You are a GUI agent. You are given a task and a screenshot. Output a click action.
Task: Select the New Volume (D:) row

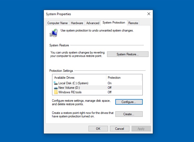97,88
